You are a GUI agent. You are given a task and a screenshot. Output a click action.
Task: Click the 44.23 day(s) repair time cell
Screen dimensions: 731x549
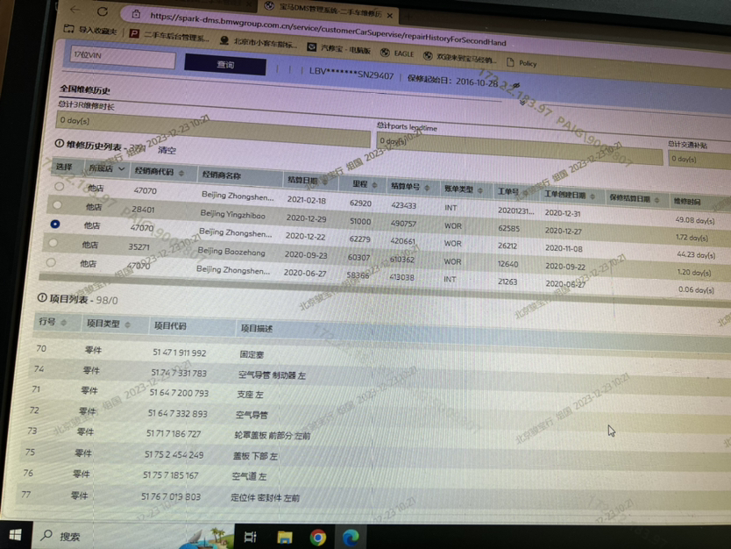696,254
